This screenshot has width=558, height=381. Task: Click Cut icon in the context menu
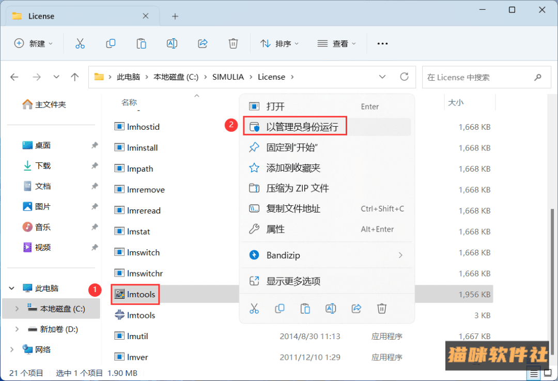point(254,308)
